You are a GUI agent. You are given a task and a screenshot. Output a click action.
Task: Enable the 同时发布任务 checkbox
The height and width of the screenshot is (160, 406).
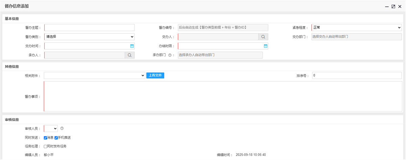click(x=46, y=146)
